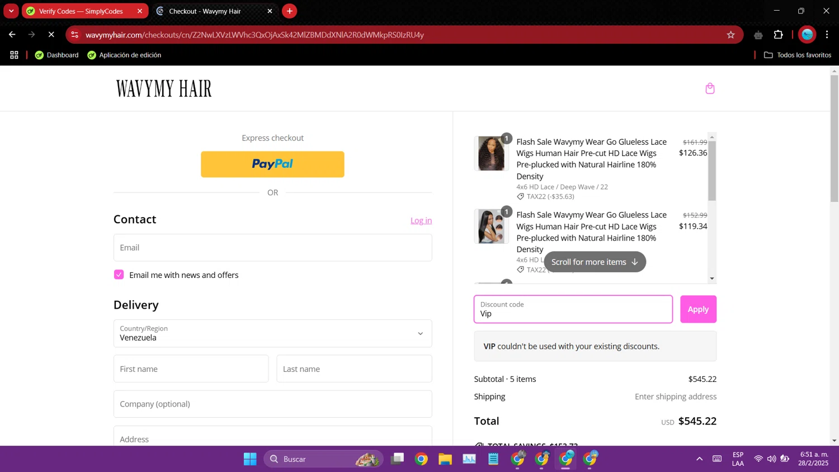Click the Wavymy Hair logo
Viewport: 839px width, 472px height.
click(164, 88)
